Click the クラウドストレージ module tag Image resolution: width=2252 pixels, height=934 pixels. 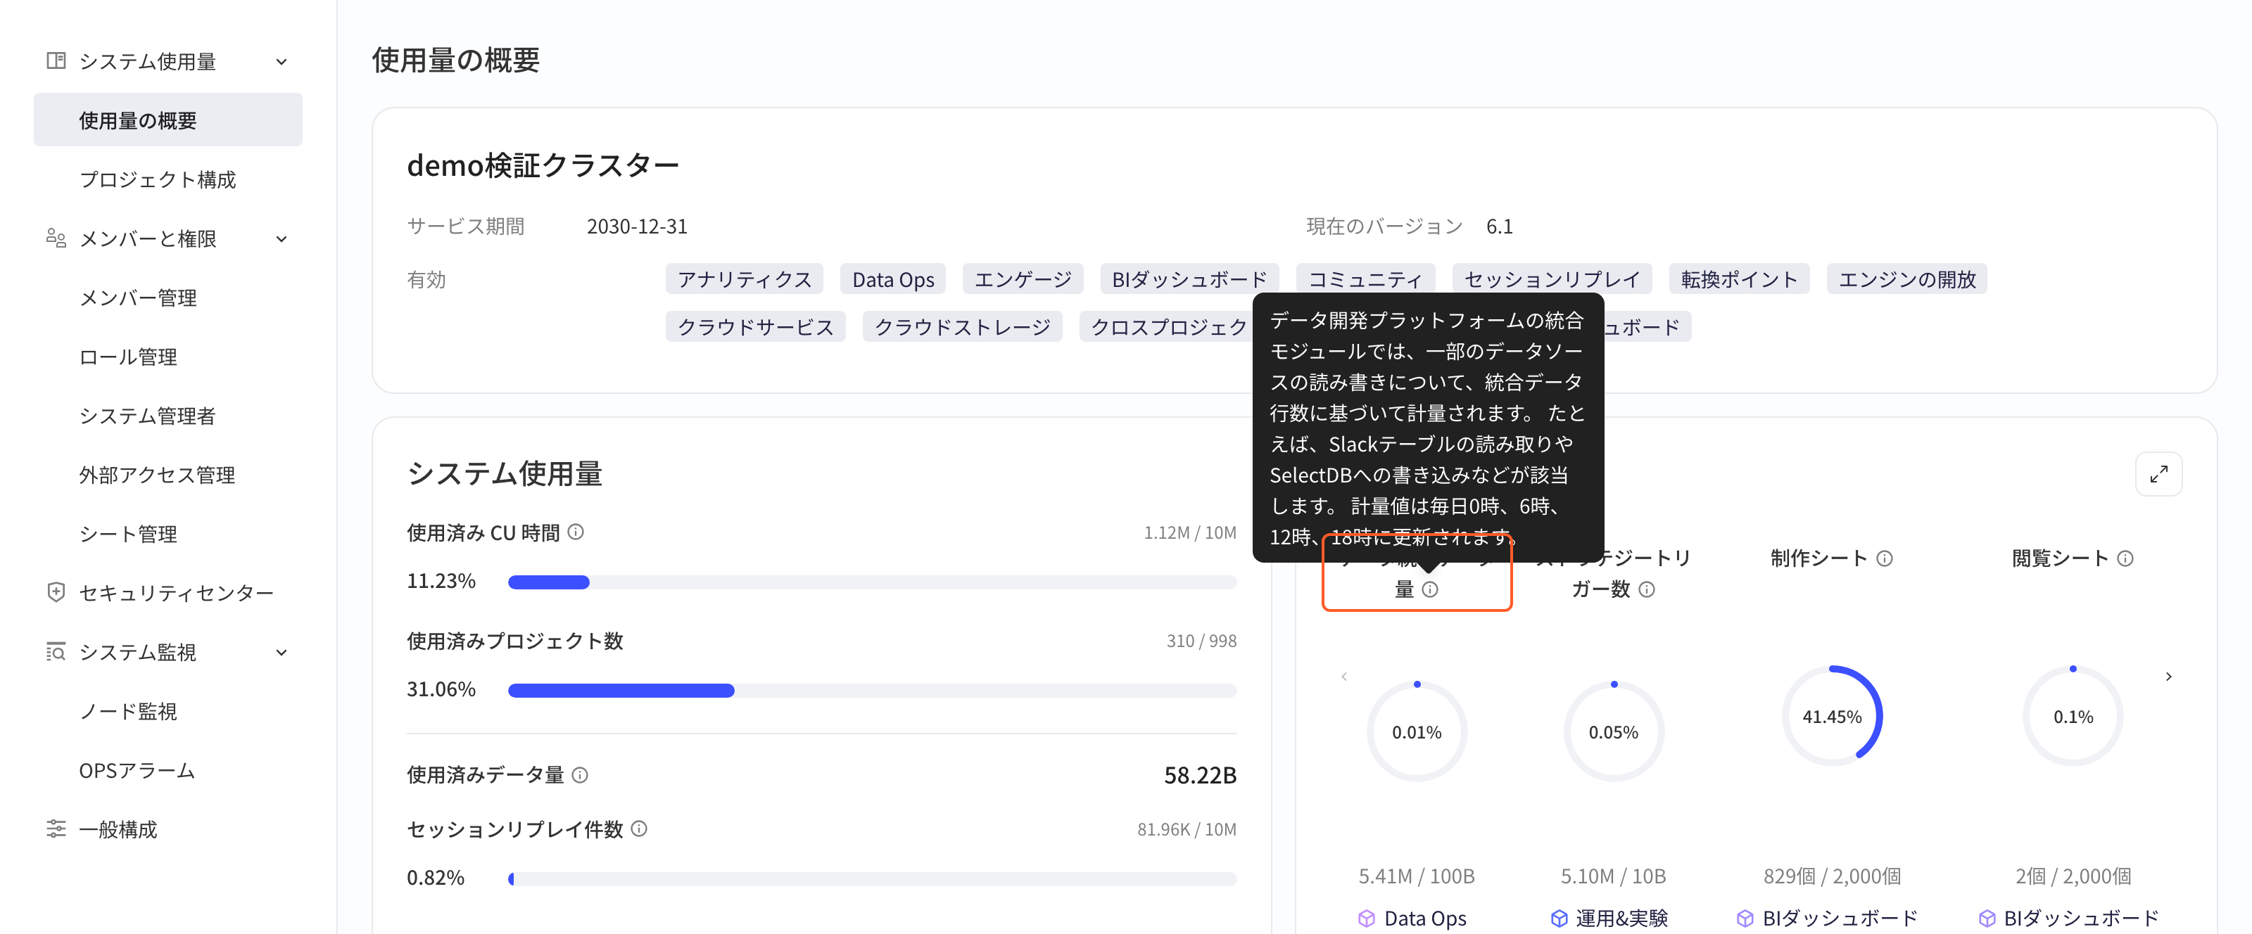coord(961,326)
